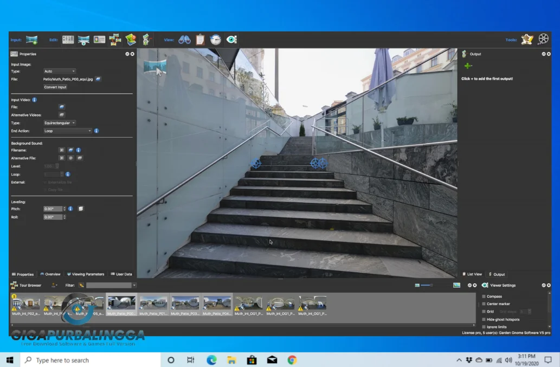Select the Muth_Patio_P01 thumbnail
The width and height of the screenshot is (560, 367).
click(153, 305)
